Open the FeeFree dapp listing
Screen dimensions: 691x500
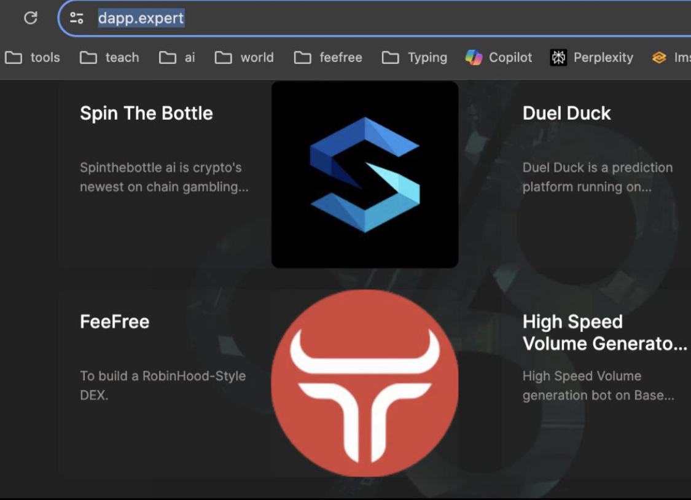click(114, 321)
